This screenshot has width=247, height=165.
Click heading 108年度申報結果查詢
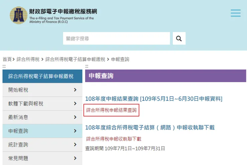(112, 99)
